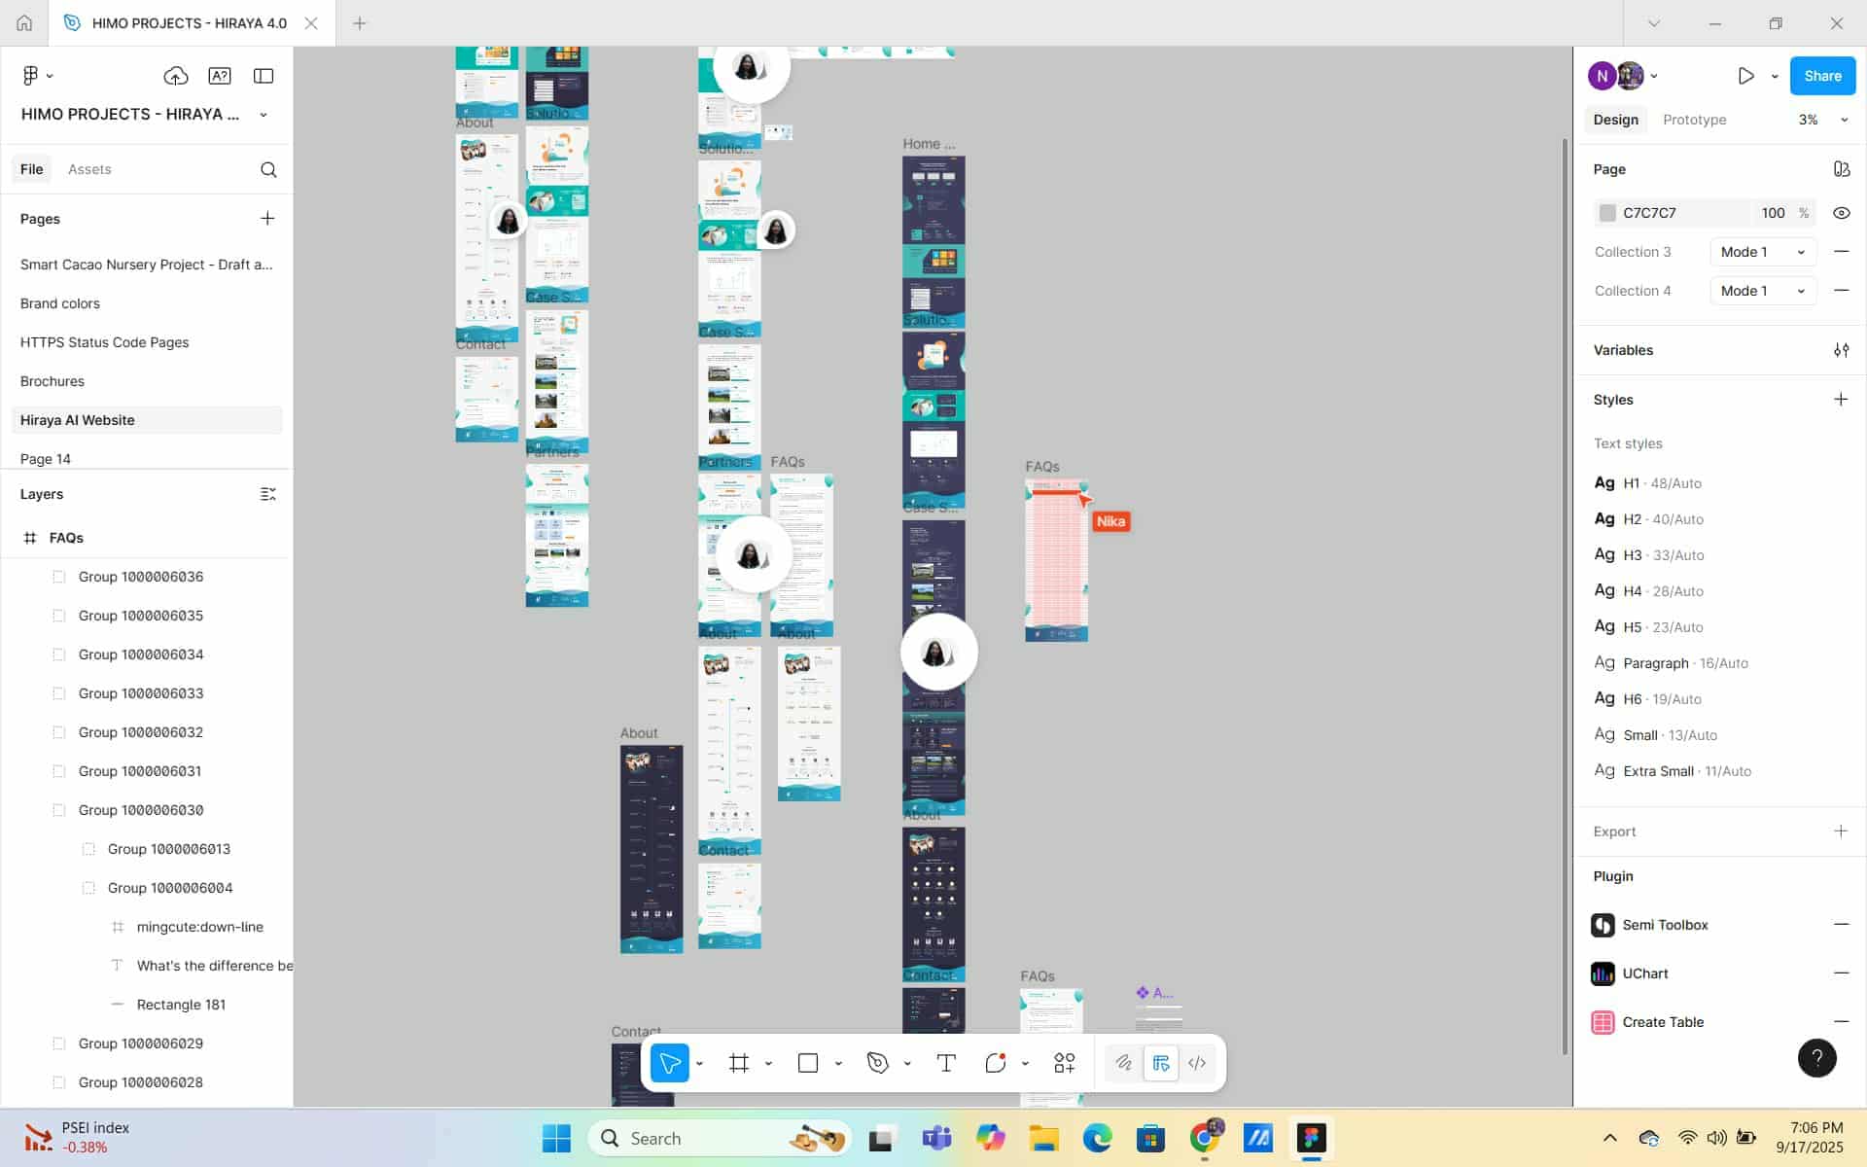The height and width of the screenshot is (1167, 1867).
Task: Select the Text tool
Action: pyautogui.click(x=945, y=1063)
